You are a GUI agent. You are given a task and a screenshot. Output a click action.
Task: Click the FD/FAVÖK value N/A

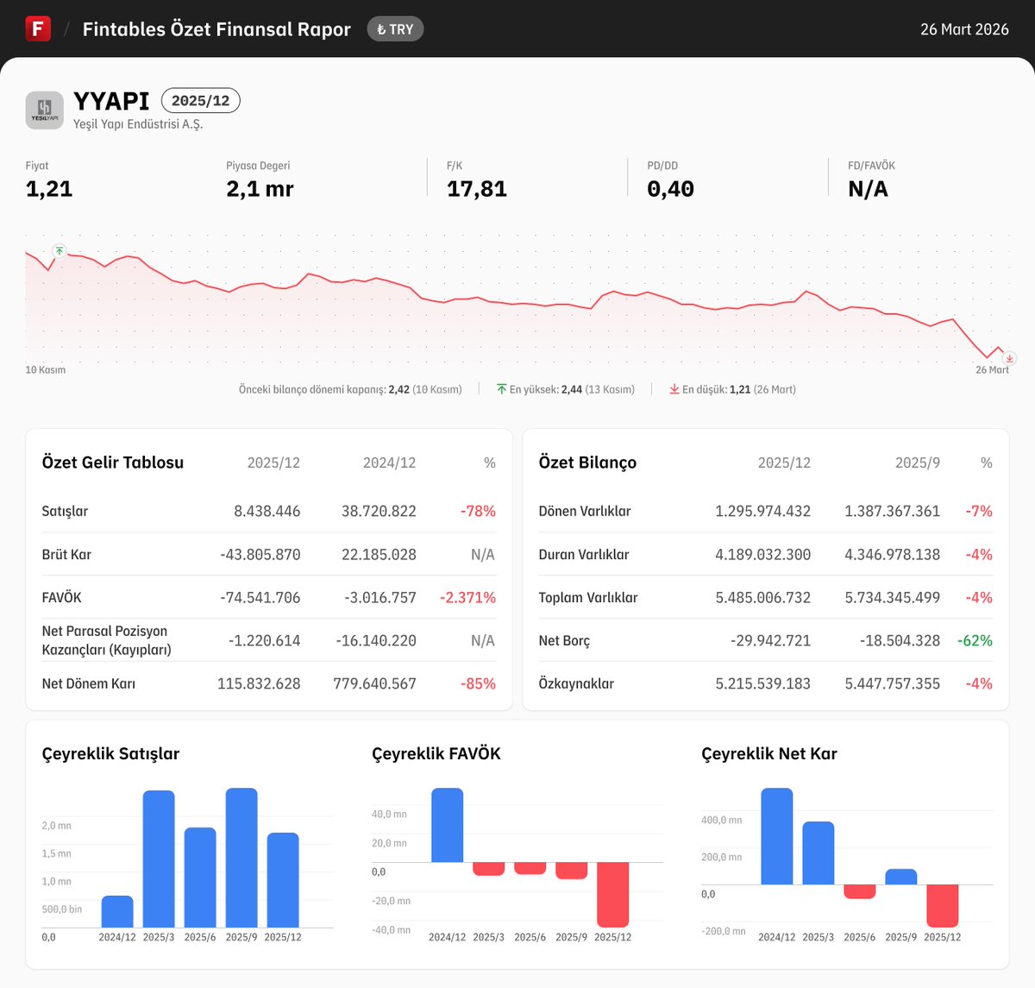868,189
